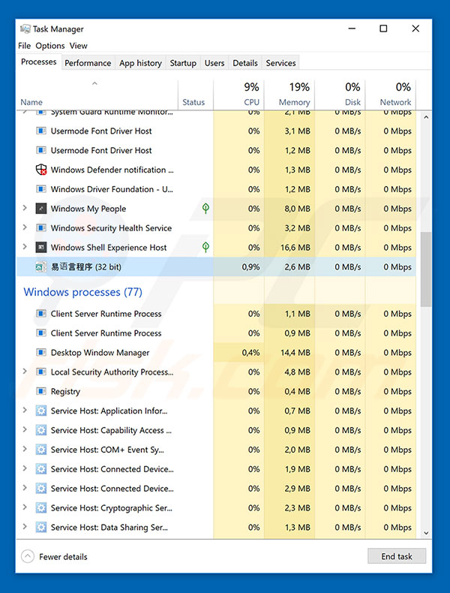This screenshot has width=450, height=593.
Task: Switch to the Startup tab
Action: tap(183, 63)
